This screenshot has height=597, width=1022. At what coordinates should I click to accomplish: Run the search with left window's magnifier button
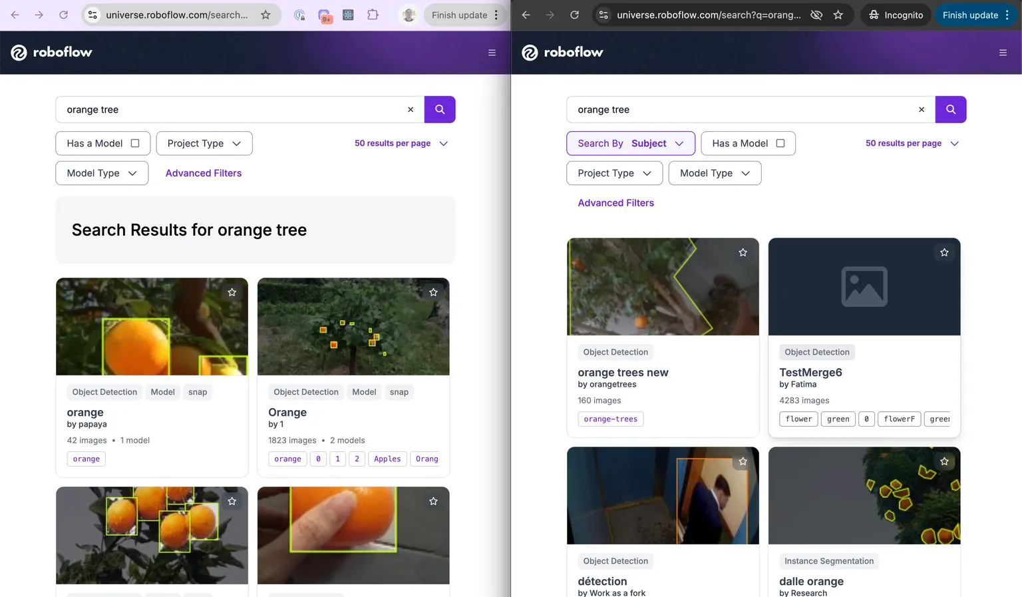(440, 110)
